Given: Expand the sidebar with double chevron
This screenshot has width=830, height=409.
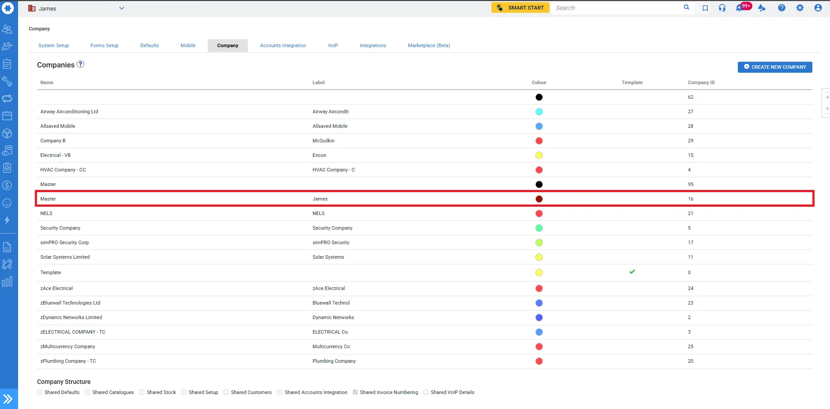Looking at the screenshot, I should point(8,399).
